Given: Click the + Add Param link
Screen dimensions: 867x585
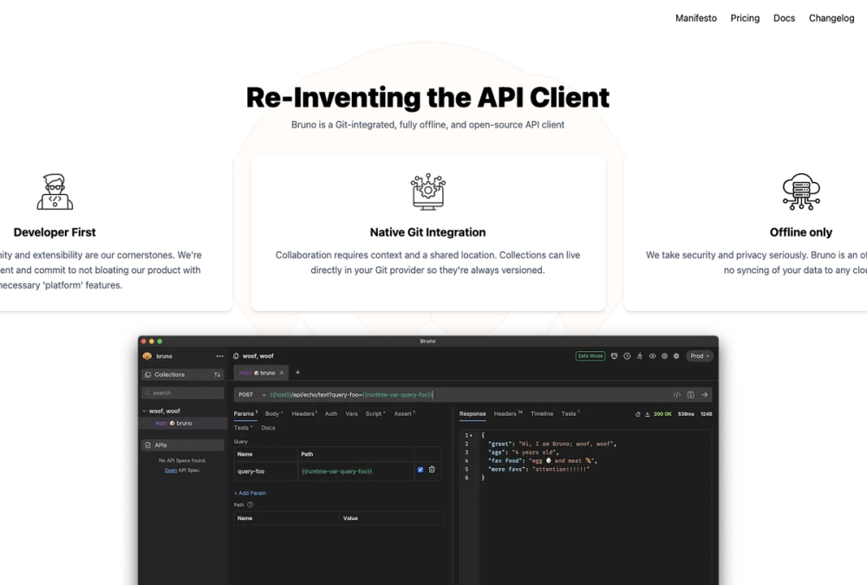Looking at the screenshot, I should [250, 493].
